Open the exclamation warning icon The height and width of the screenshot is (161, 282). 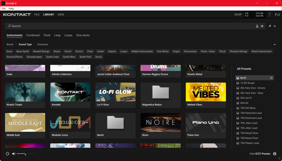pos(270,15)
